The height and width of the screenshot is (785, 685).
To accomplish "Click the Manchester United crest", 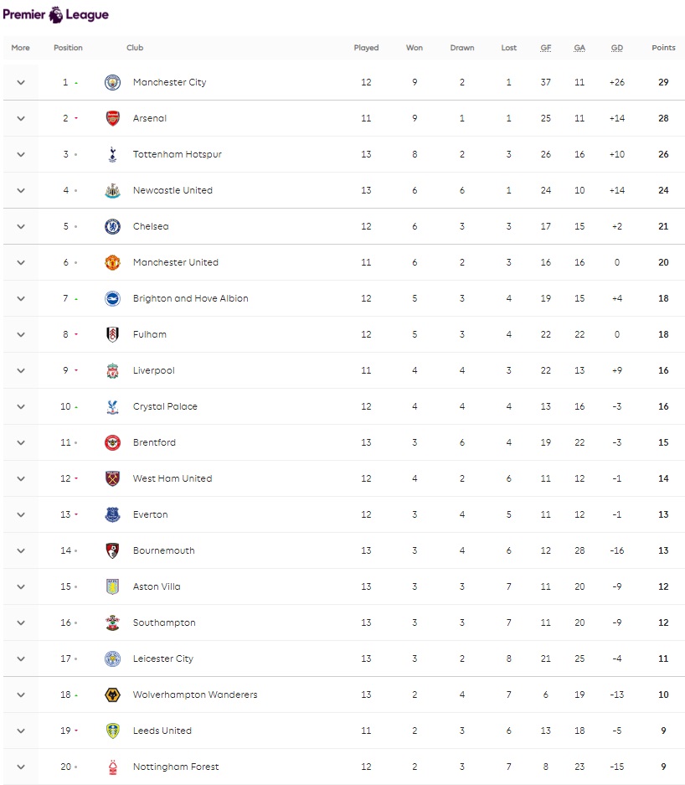I will click(x=112, y=262).
